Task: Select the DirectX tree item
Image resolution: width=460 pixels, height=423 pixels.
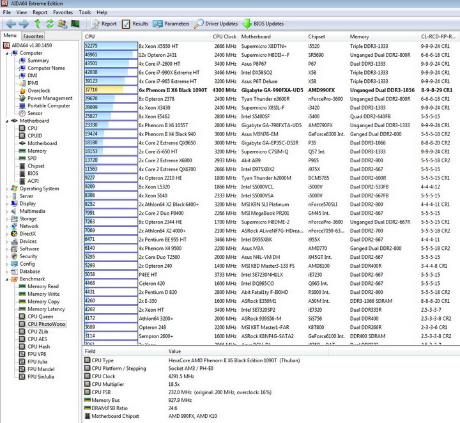Action: pos(27,234)
